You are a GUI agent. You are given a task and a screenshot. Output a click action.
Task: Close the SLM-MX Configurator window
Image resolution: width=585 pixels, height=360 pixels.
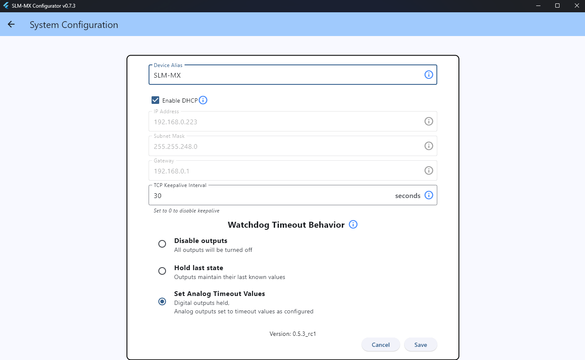(576, 6)
